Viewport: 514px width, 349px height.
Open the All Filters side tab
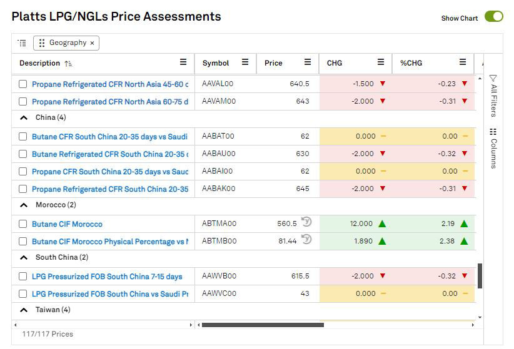tap(493, 96)
